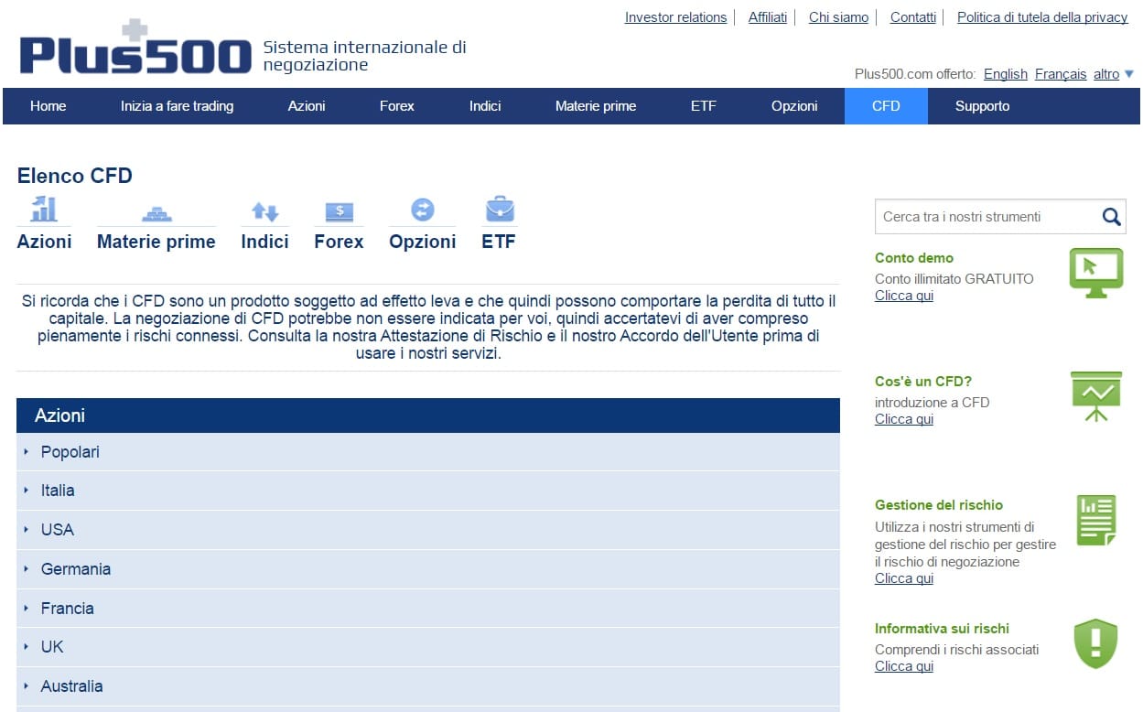Select the highlighted CFD navigation tab
The image size is (1143, 712).
[x=886, y=106]
